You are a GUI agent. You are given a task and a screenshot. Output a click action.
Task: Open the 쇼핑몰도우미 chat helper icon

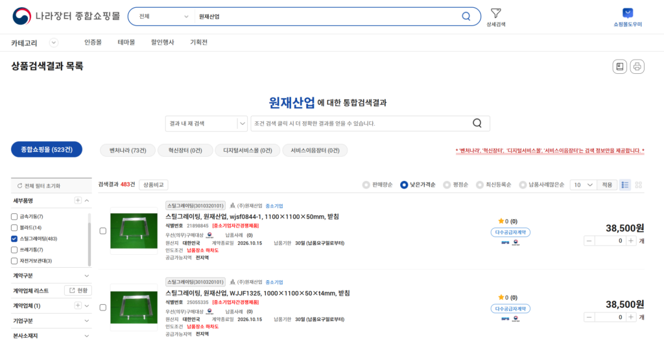[x=627, y=13]
